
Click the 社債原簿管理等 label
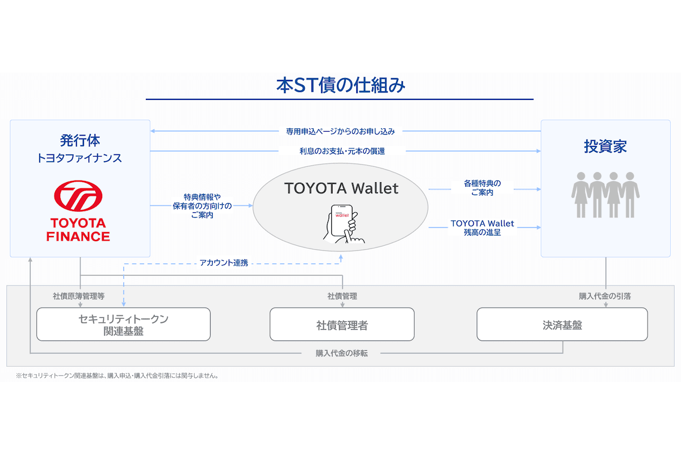(x=78, y=296)
